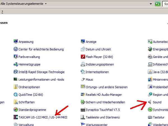
Task: Open the Farbverwaltung icon
Action: 16,57
